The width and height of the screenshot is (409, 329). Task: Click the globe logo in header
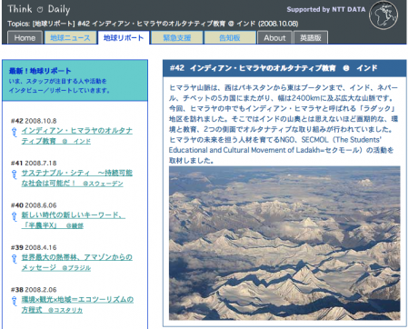click(384, 15)
